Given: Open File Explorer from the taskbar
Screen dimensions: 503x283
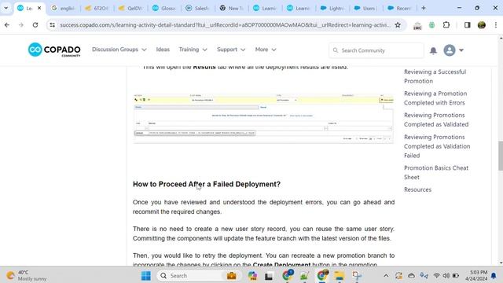Looking at the screenshot, I should [x=339, y=276].
